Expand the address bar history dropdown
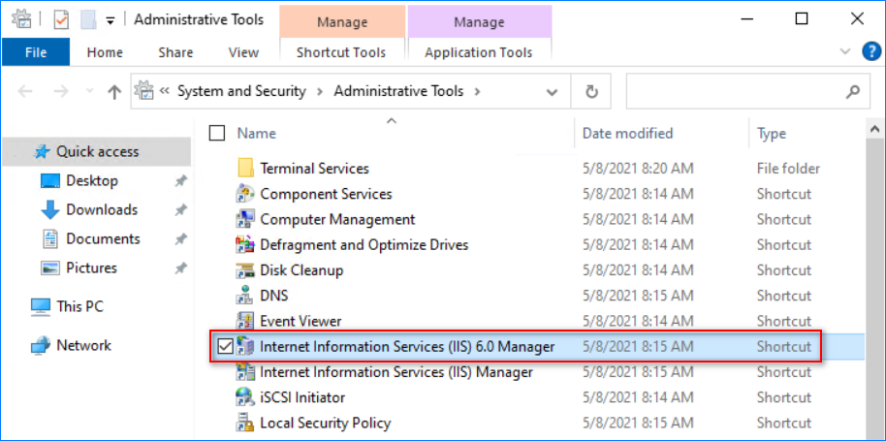Image resolution: width=886 pixels, height=441 pixels. 553,92
